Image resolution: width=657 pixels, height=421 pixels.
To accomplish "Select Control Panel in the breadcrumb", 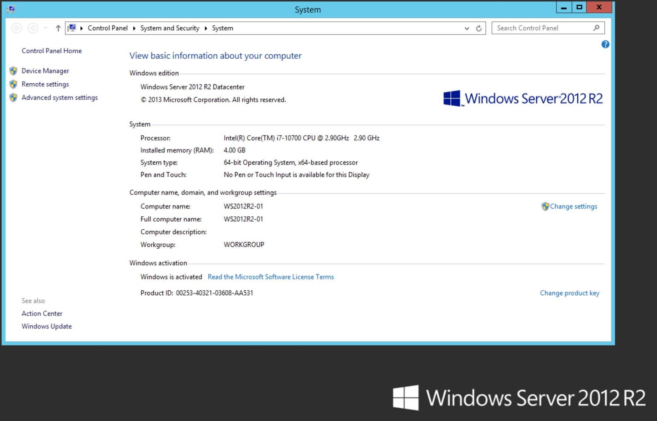I will (x=107, y=28).
